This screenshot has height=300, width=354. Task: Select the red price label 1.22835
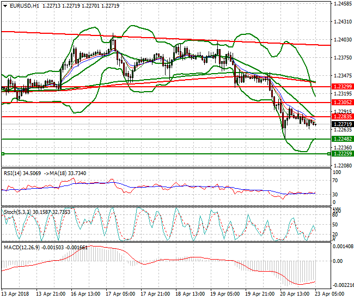point(343,117)
